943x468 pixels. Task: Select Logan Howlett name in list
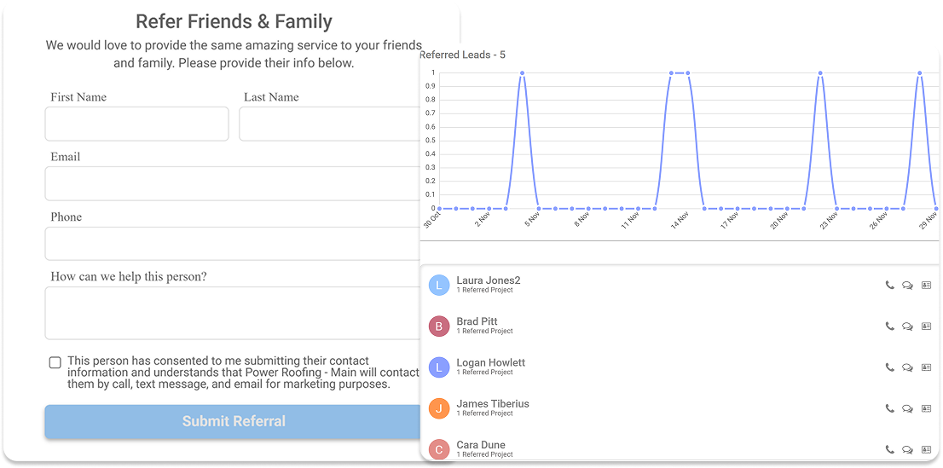click(491, 363)
